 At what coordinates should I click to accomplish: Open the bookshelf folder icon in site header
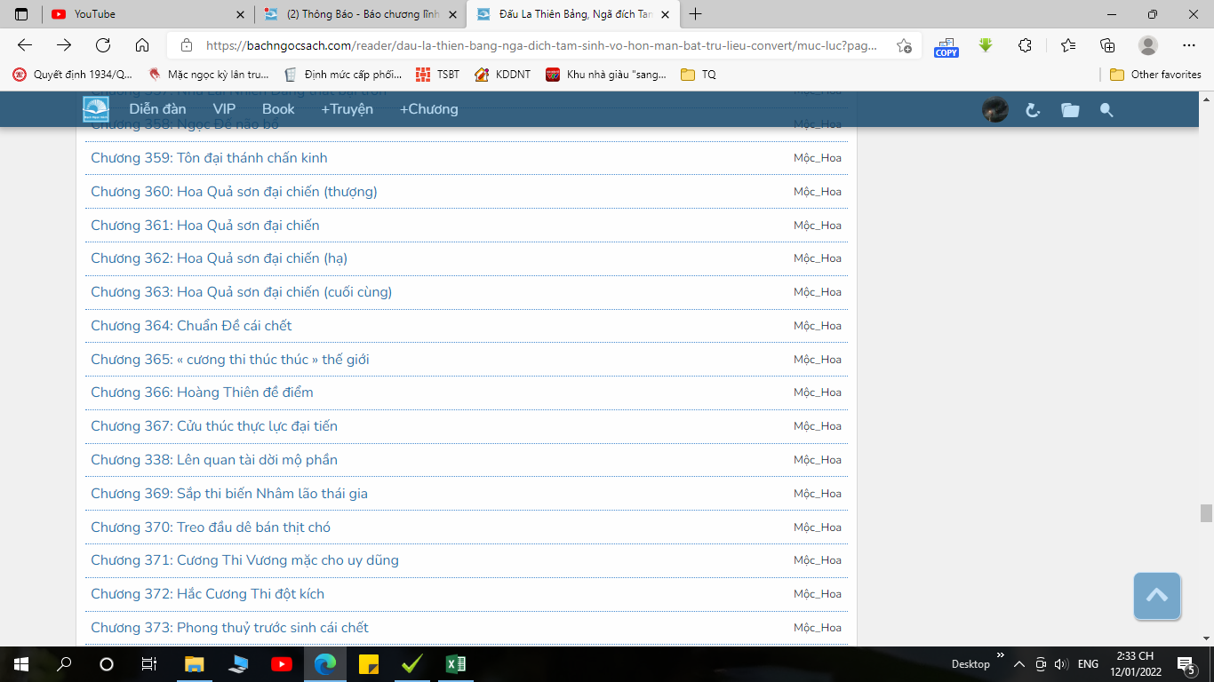[1070, 110]
